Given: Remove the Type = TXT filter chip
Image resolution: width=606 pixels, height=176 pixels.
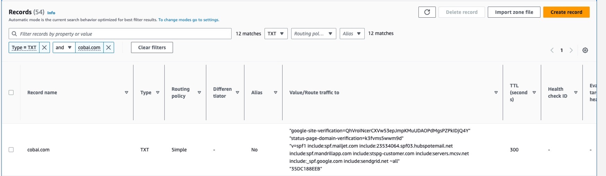Looking at the screenshot, I should pos(44,47).
